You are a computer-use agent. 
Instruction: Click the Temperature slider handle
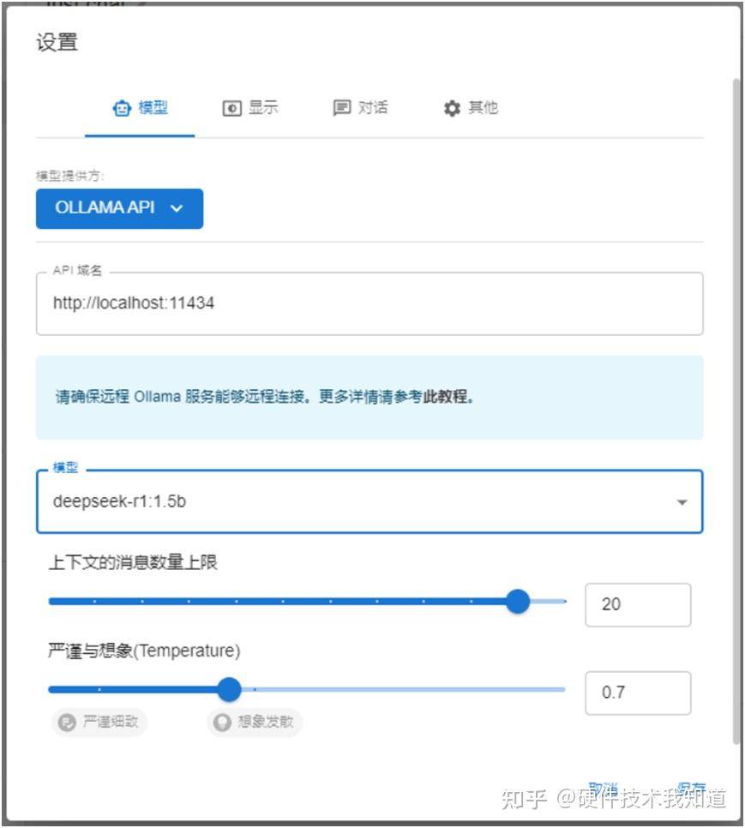point(229,690)
